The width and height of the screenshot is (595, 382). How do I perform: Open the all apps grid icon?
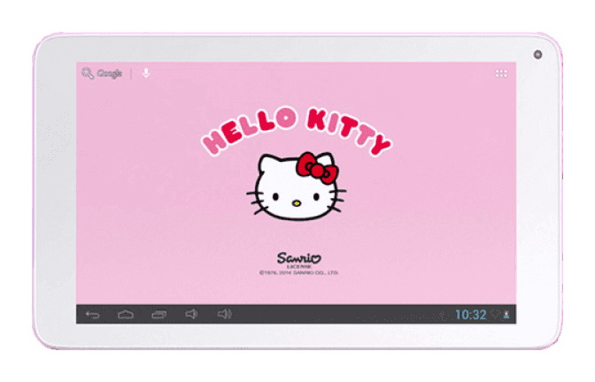pos(501,73)
